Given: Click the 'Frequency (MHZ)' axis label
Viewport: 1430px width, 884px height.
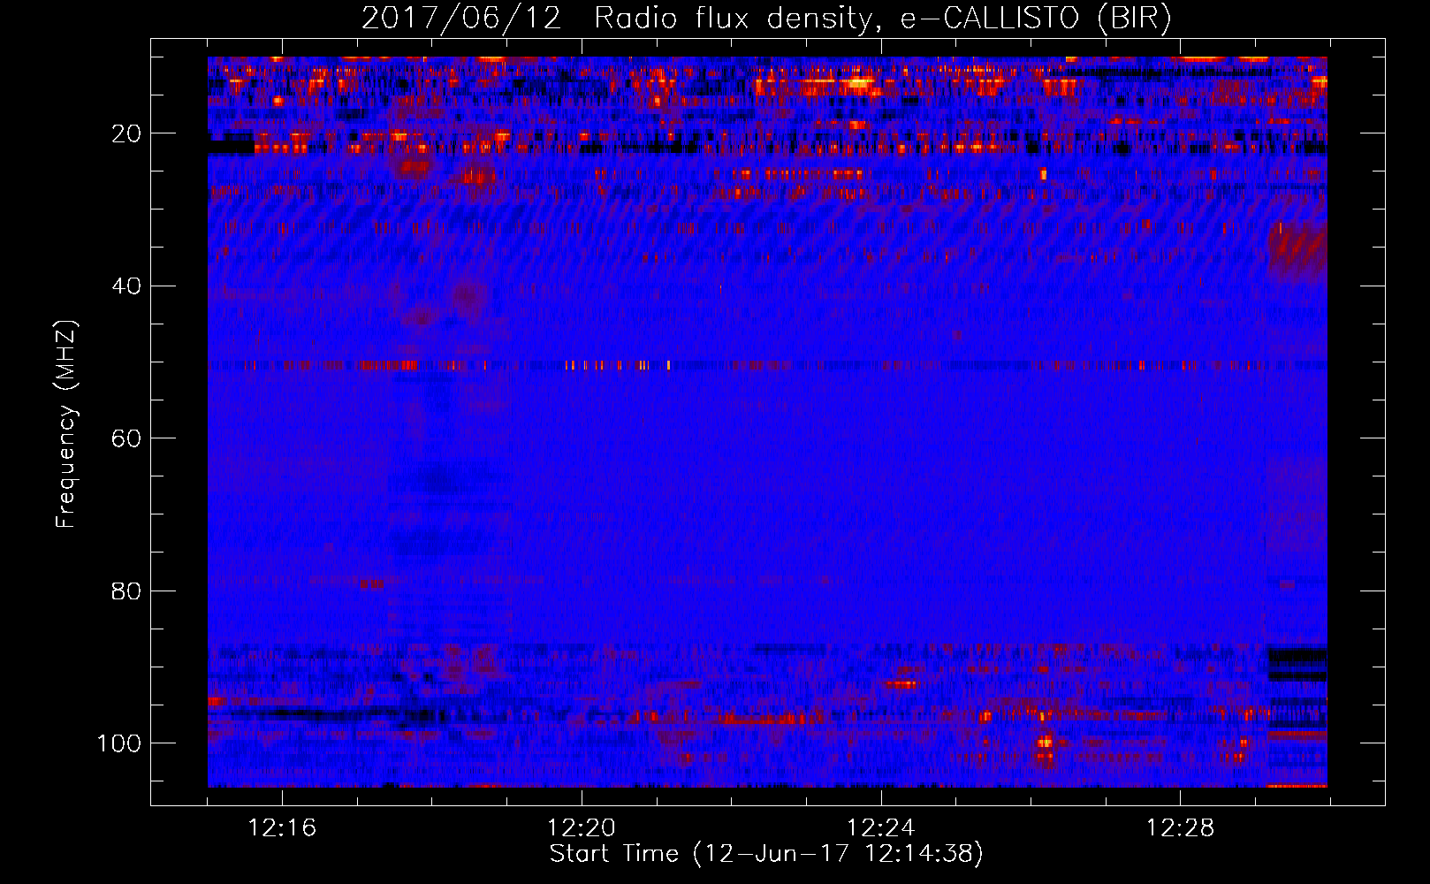Looking at the screenshot, I should (x=66, y=423).
